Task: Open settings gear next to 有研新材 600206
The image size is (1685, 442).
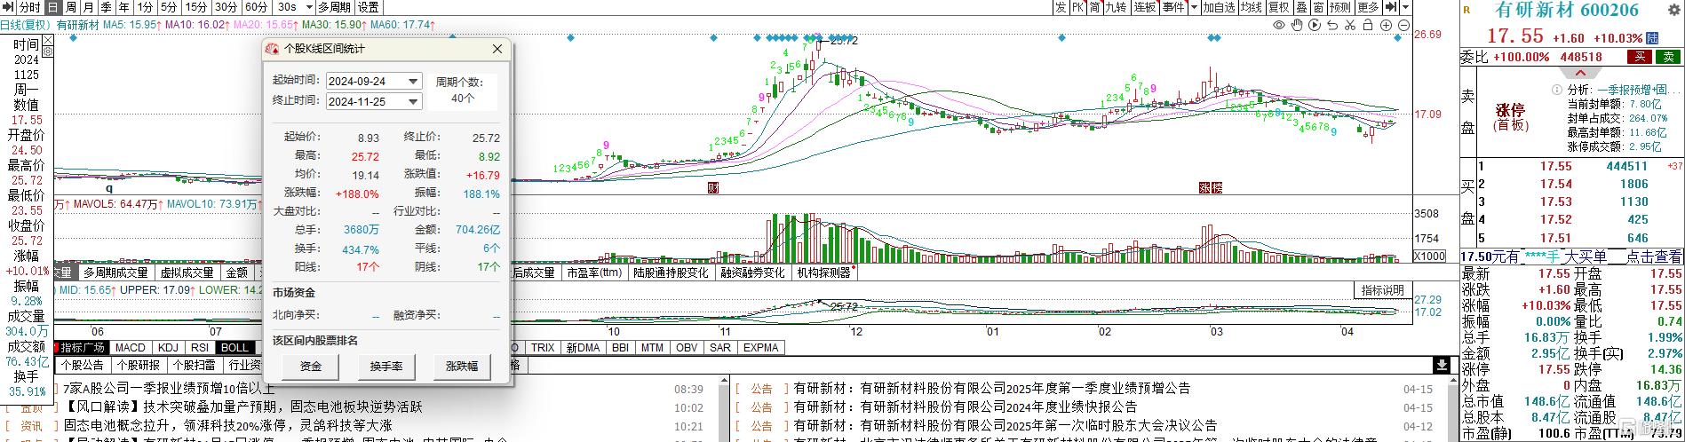Action: (1673, 8)
